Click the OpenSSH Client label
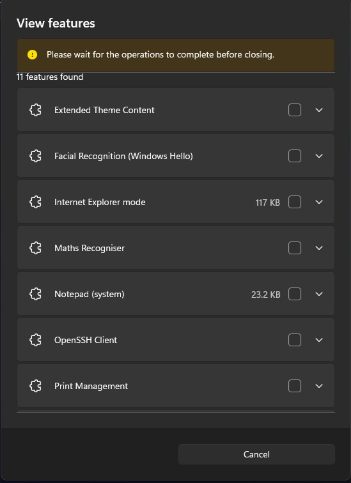This screenshot has width=351, height=483. point(86,340)
